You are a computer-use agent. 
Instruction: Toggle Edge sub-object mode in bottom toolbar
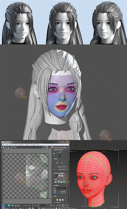[x=6, y=205]
